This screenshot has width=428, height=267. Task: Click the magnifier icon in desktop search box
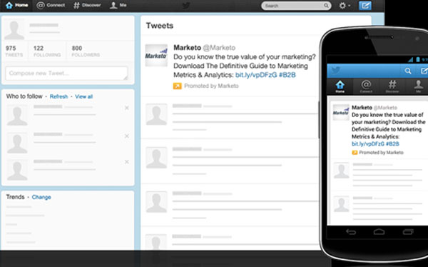pyautogui.click(x=326, y=6)
